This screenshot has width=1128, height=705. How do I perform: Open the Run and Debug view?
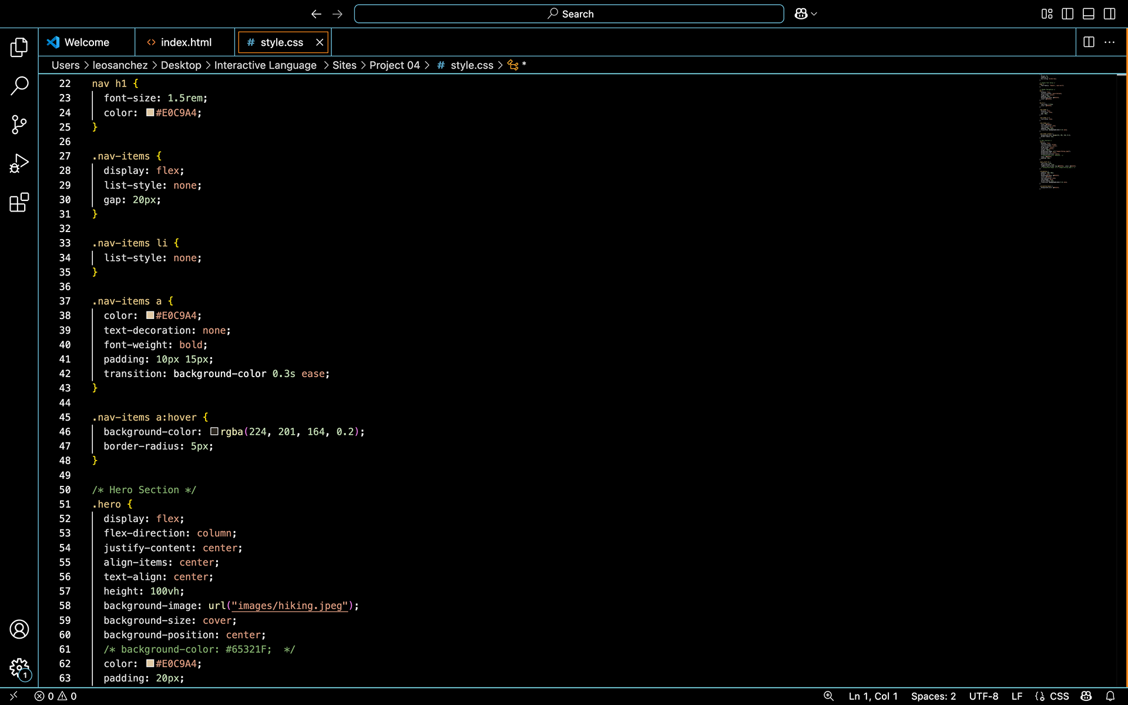[19, 163]
